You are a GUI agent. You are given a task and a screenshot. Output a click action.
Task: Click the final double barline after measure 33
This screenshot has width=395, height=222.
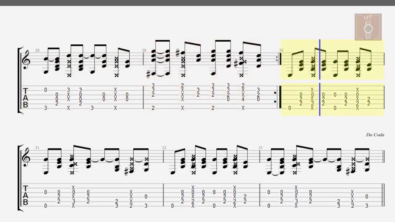click(383, 156)
